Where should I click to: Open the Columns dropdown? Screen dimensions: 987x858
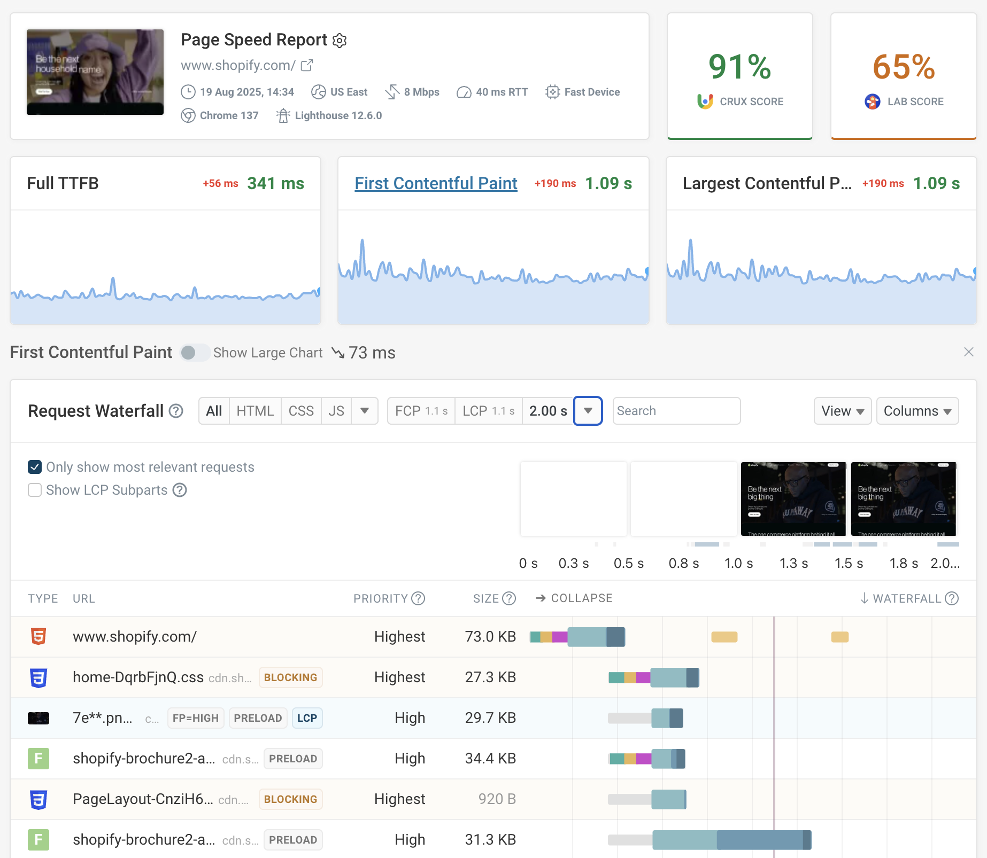[x=917, y=411]
